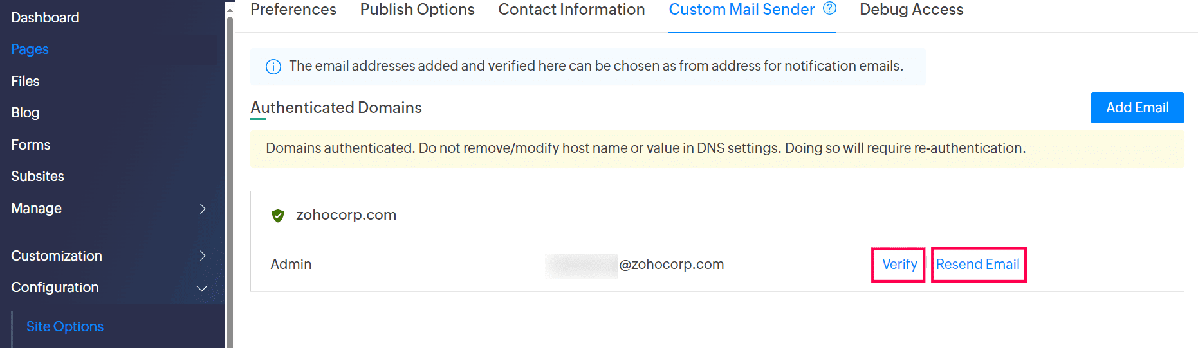
Task: Click the info icon in the notice banner
Action: (273, 67)
